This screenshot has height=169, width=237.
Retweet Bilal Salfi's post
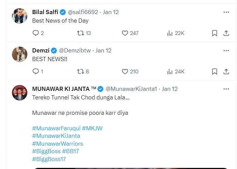(x=80, y=33)
